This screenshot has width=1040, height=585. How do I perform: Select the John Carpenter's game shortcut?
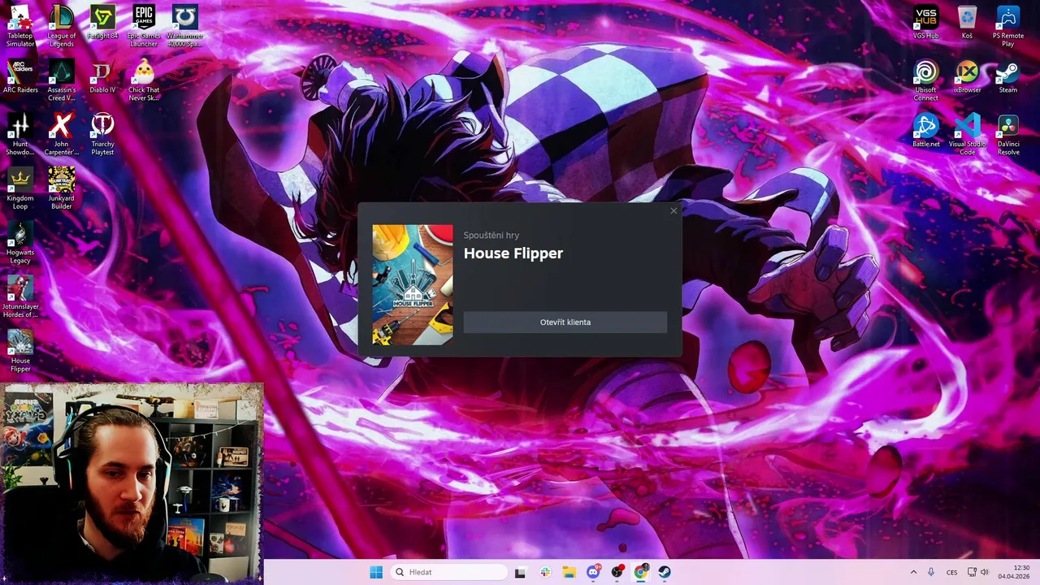click(62, 135)
